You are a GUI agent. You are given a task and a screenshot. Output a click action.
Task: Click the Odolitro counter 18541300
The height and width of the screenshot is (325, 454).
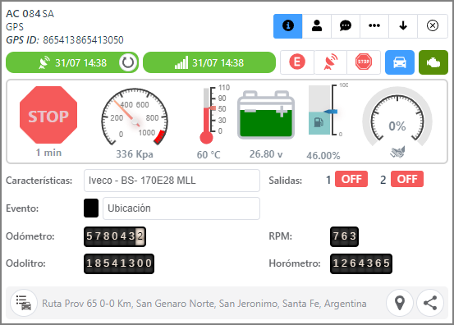tap(119, 263)
